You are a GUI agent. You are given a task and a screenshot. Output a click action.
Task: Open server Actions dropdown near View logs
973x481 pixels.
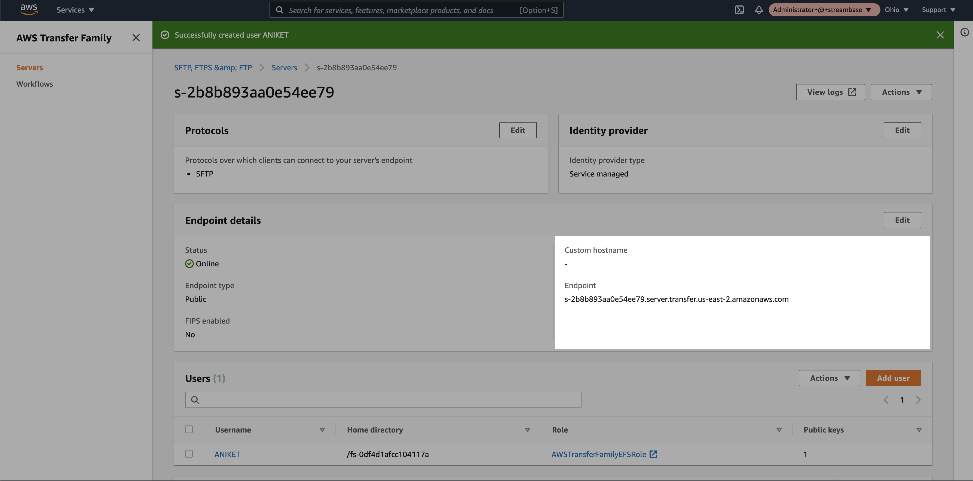point(901,92)
